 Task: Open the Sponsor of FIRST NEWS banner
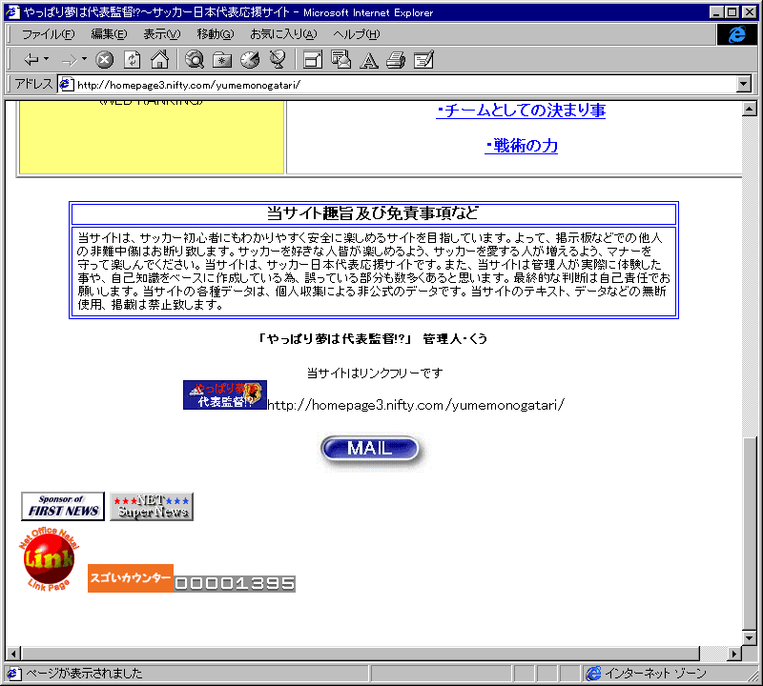[x=63, y=506]
